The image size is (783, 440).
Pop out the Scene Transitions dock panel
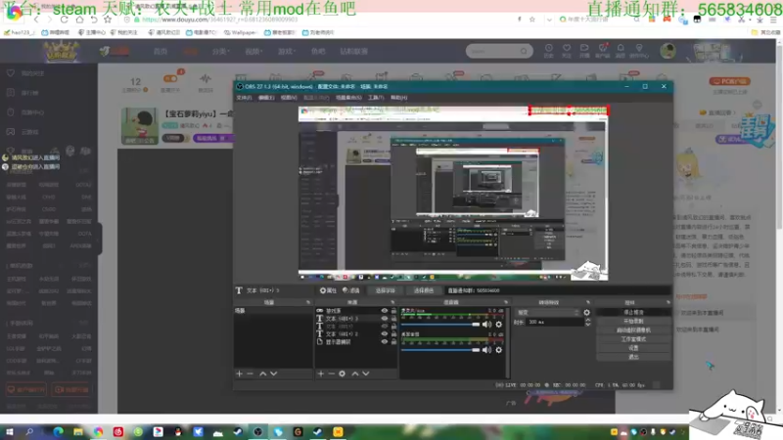[x=588, y=302]
